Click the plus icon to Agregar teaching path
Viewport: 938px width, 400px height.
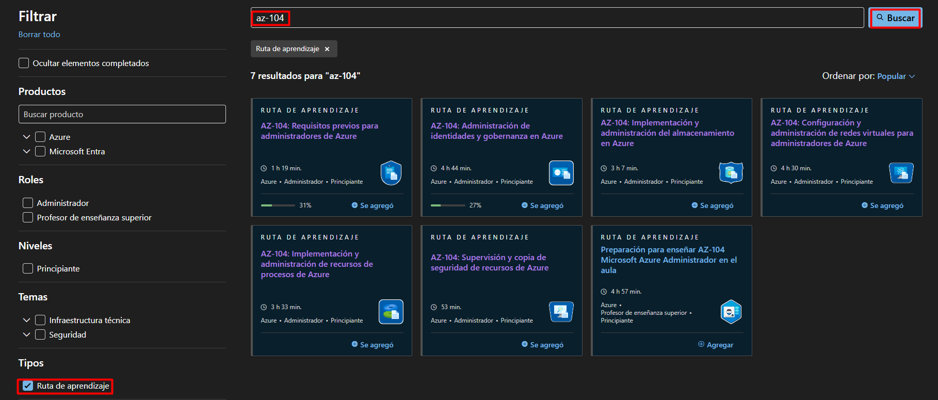pyautogui.click(x=701, y=344)
